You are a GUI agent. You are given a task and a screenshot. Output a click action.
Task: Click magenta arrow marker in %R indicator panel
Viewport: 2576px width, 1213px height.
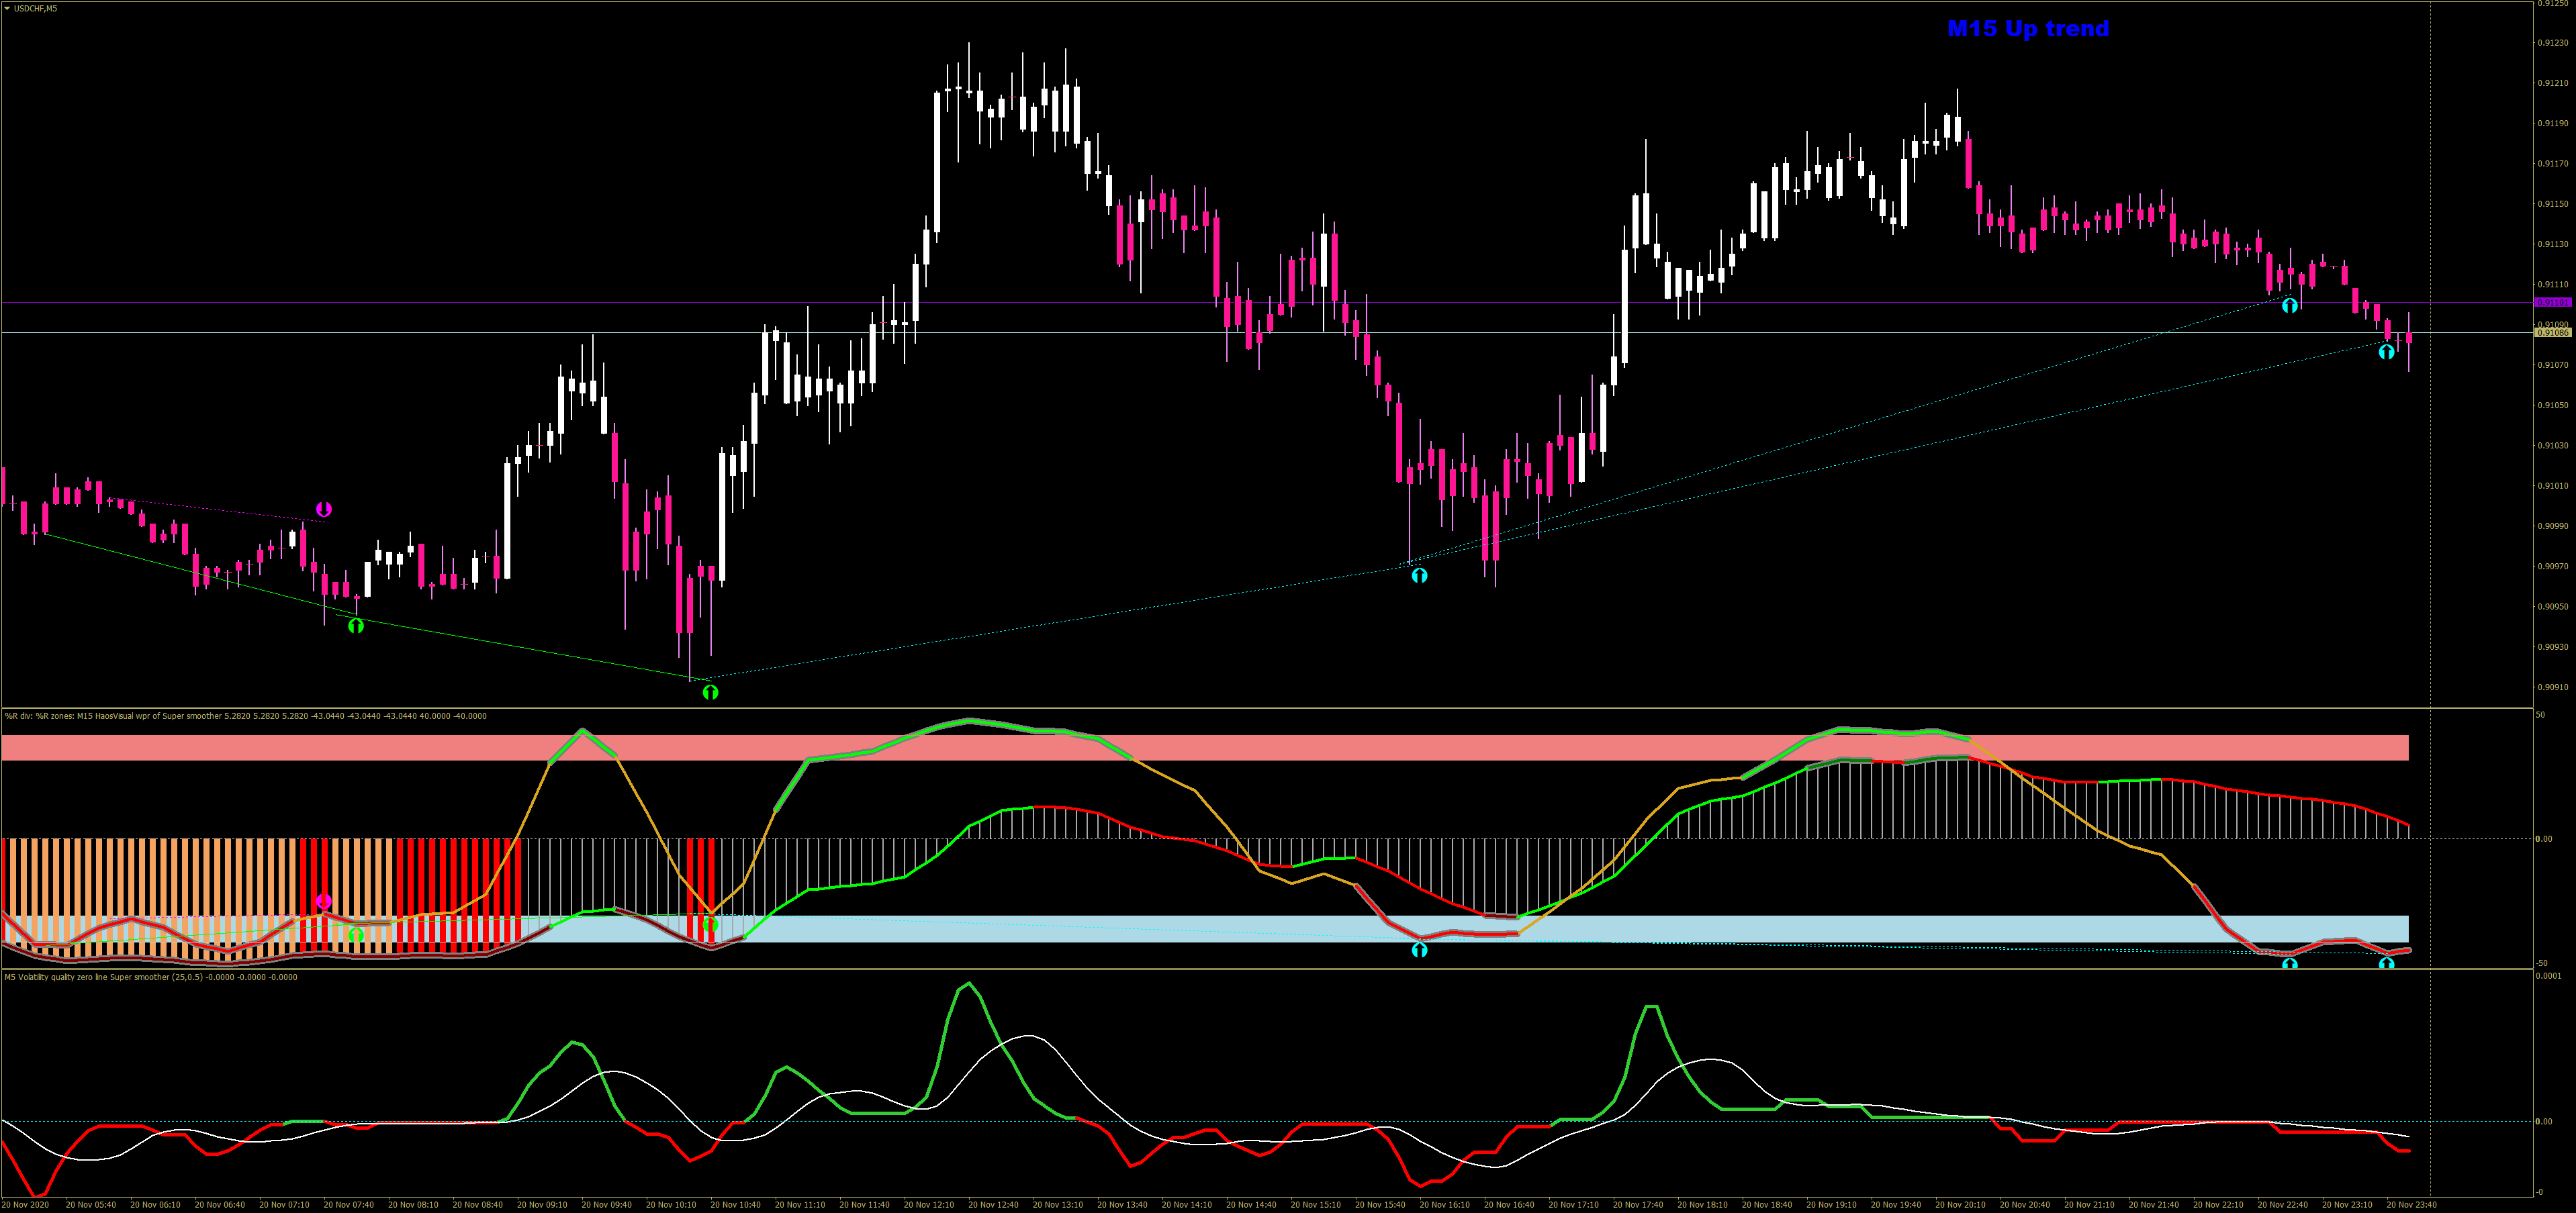click(323, 901)
